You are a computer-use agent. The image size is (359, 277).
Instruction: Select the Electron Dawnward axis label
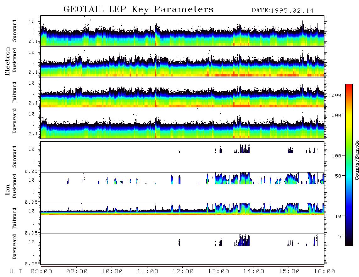coord(14,121)
